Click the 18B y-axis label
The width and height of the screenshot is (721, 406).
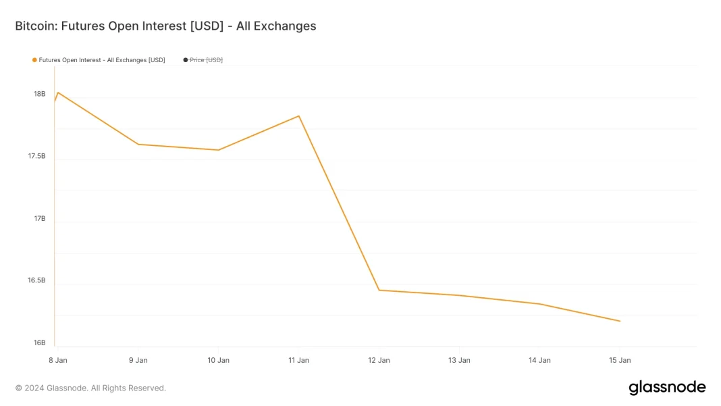coord(39,94)
